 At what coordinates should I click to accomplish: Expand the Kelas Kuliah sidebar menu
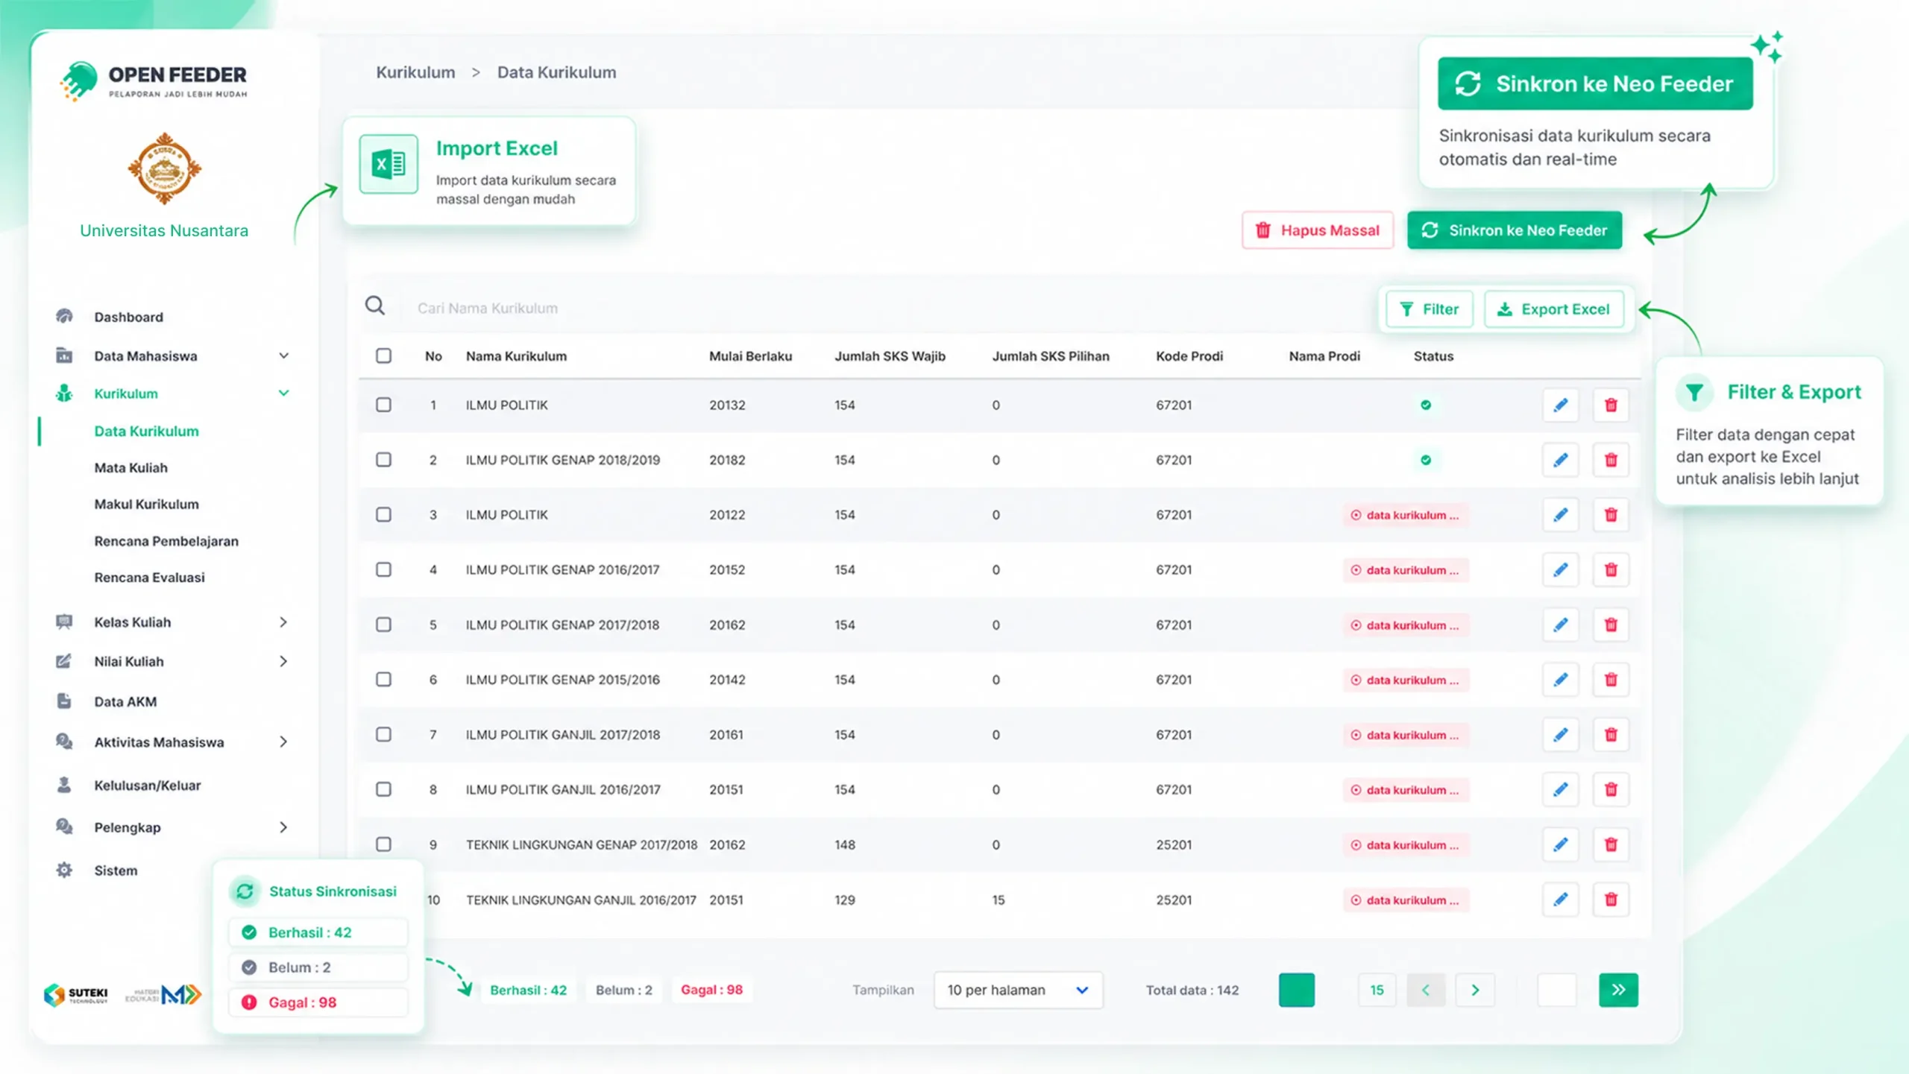(x=283, y=622)
